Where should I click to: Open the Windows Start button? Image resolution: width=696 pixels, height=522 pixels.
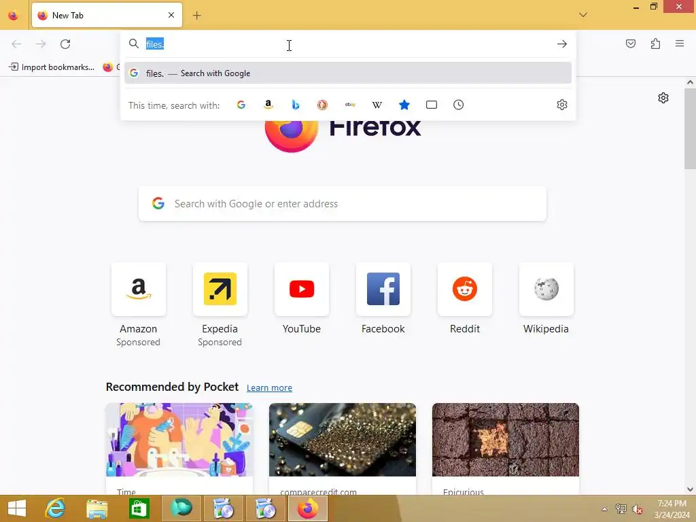tap(17, 508)
